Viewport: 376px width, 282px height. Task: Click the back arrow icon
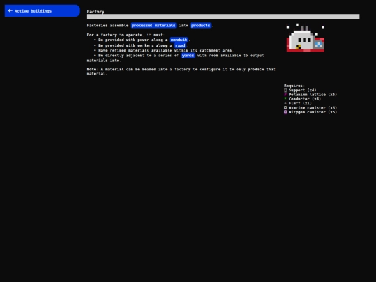coord(10,10)
